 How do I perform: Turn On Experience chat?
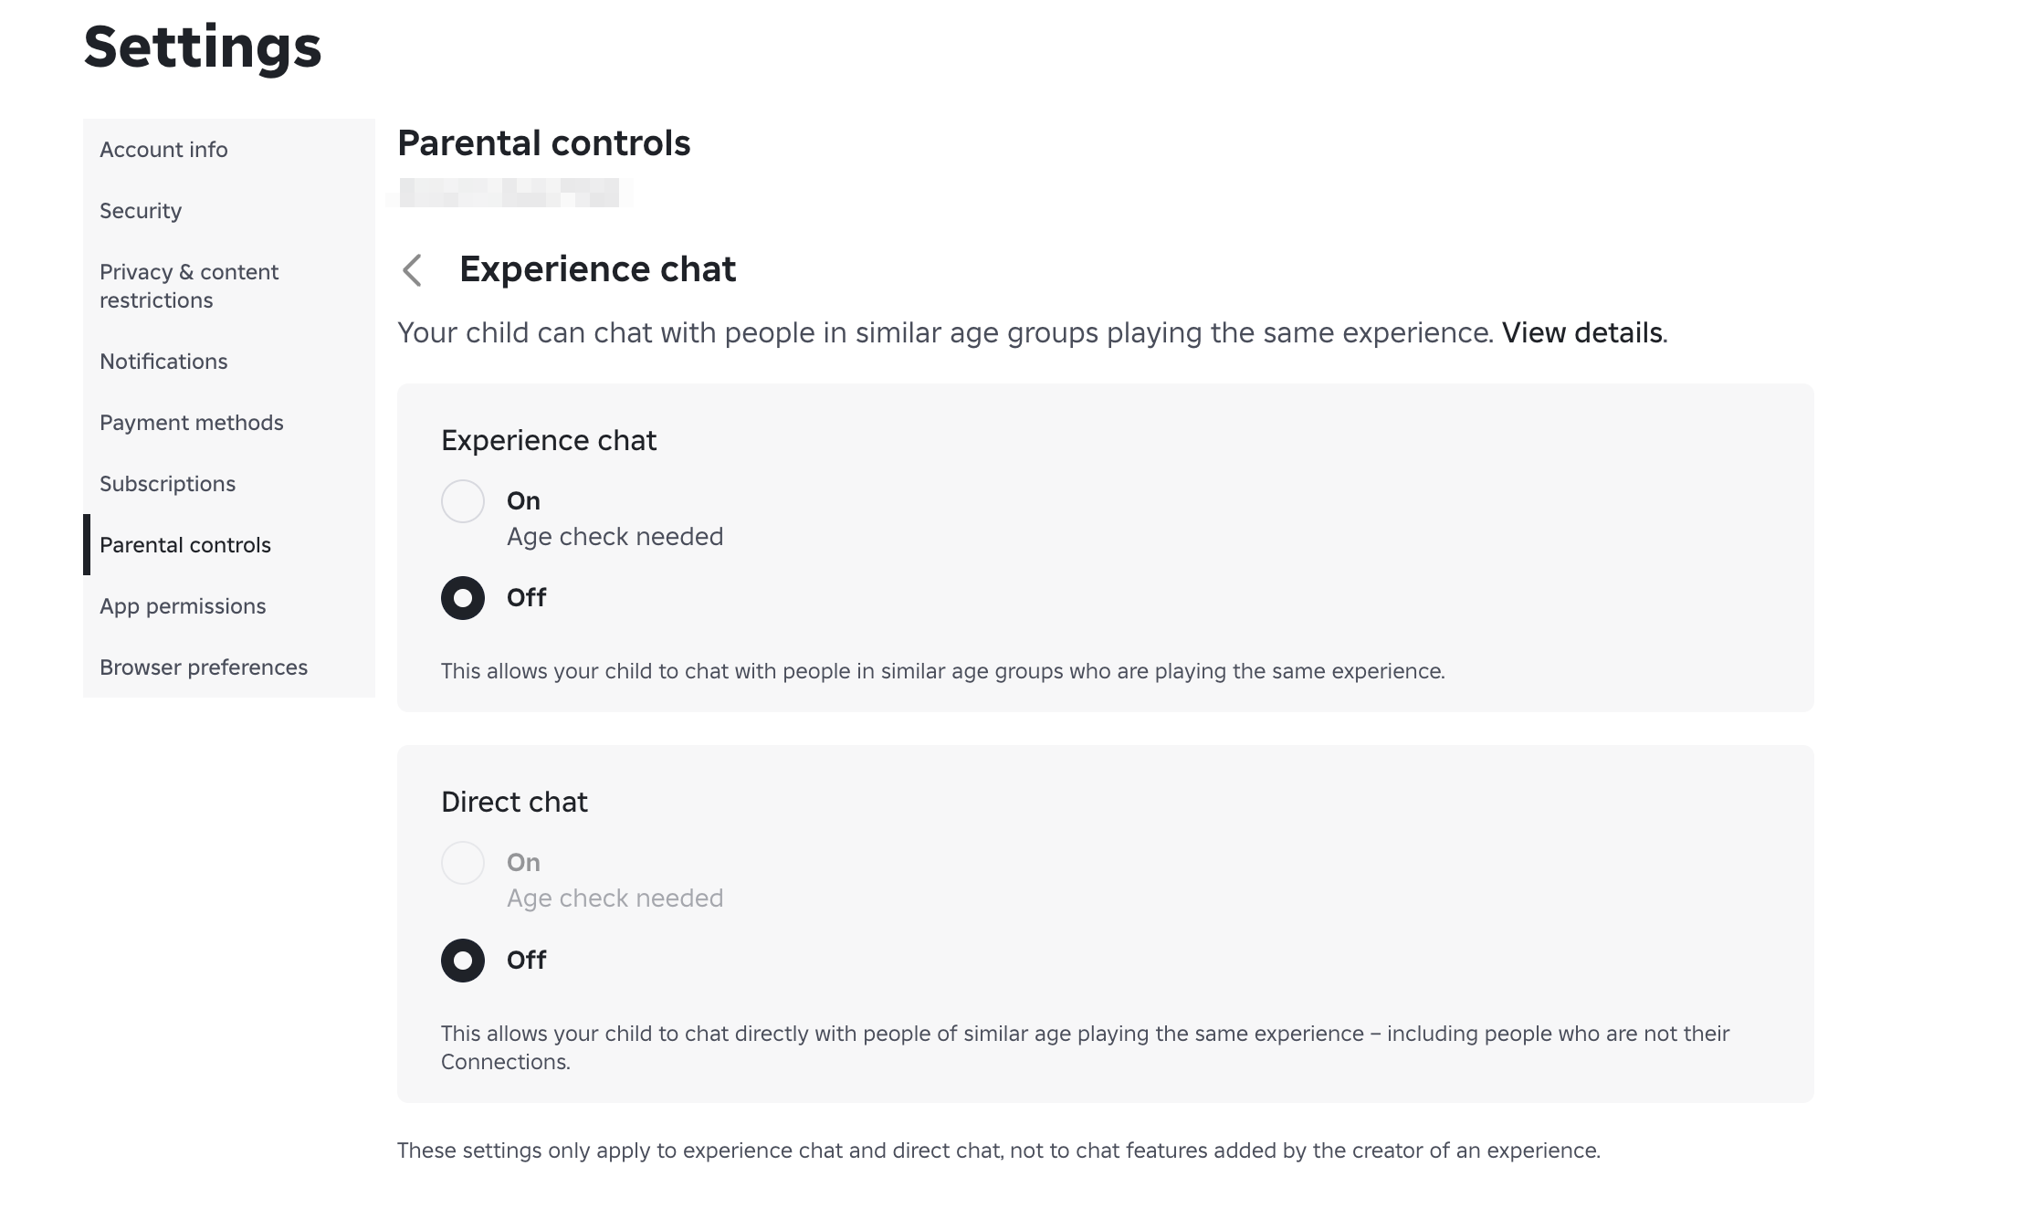click(x=463, y=500)
